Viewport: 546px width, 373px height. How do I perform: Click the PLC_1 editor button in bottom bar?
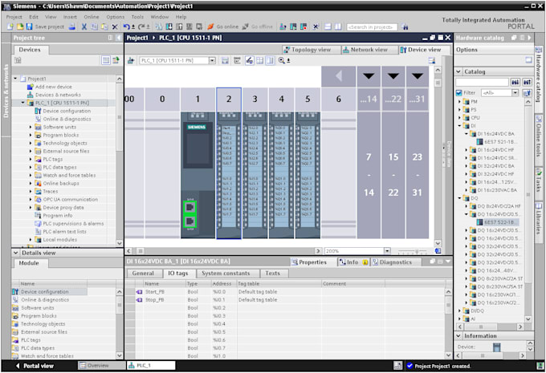pyautogui.click(x=151, y=365)
